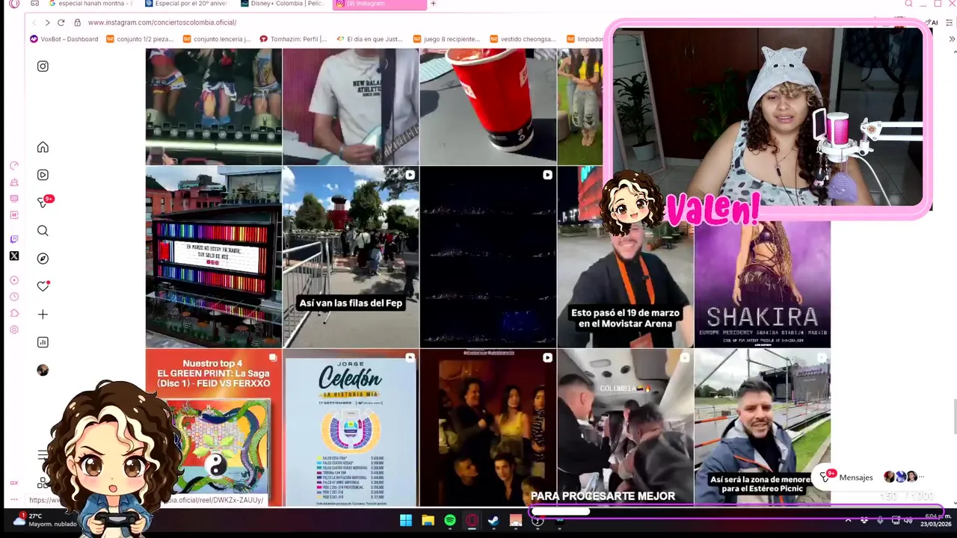Open 'Nuestro top 4 El Green Print' post
957x538 pixels.
pyautogui.click(x=214, y=427)
